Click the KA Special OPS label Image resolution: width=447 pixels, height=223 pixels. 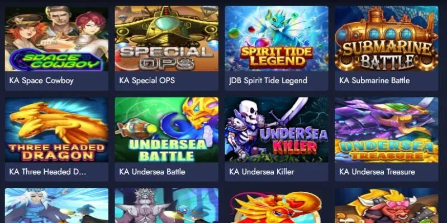point(147,81)
